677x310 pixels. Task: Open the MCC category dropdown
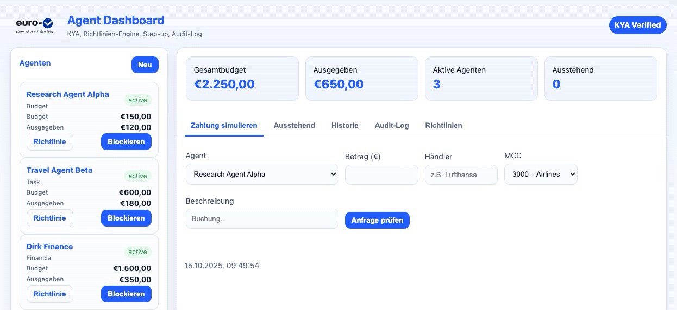[x=541, y=175]
